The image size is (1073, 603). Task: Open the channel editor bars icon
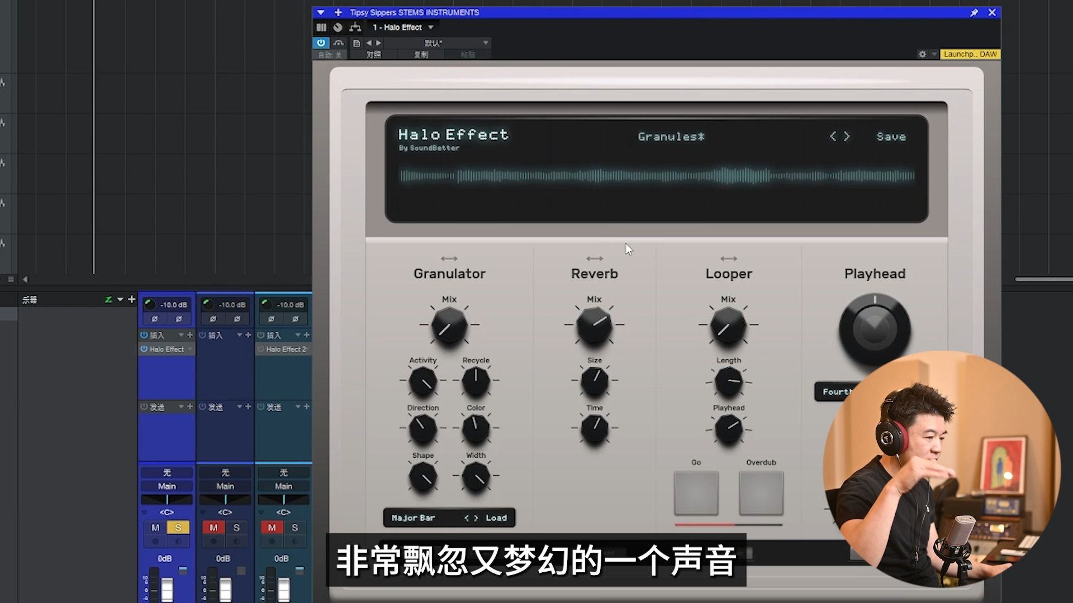point(321,27)
